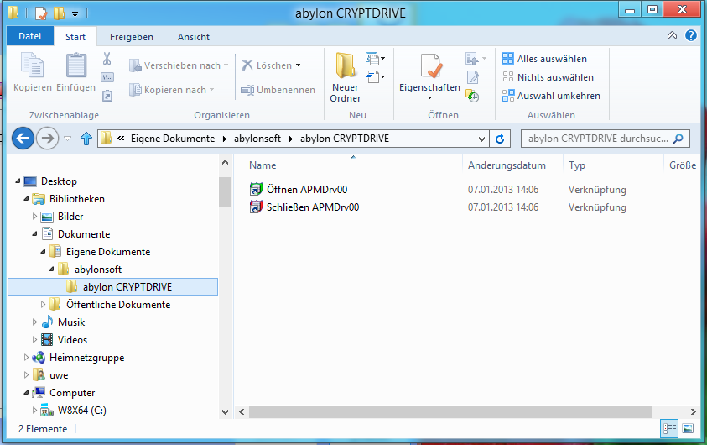Minimize the ribbon with the up chevron
This screenshot has width=707, height=445.
(672, 35)
